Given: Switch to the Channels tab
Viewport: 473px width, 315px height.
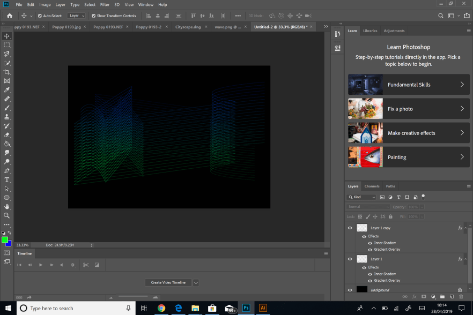Looking at the screenshot, I should point(372,186).
